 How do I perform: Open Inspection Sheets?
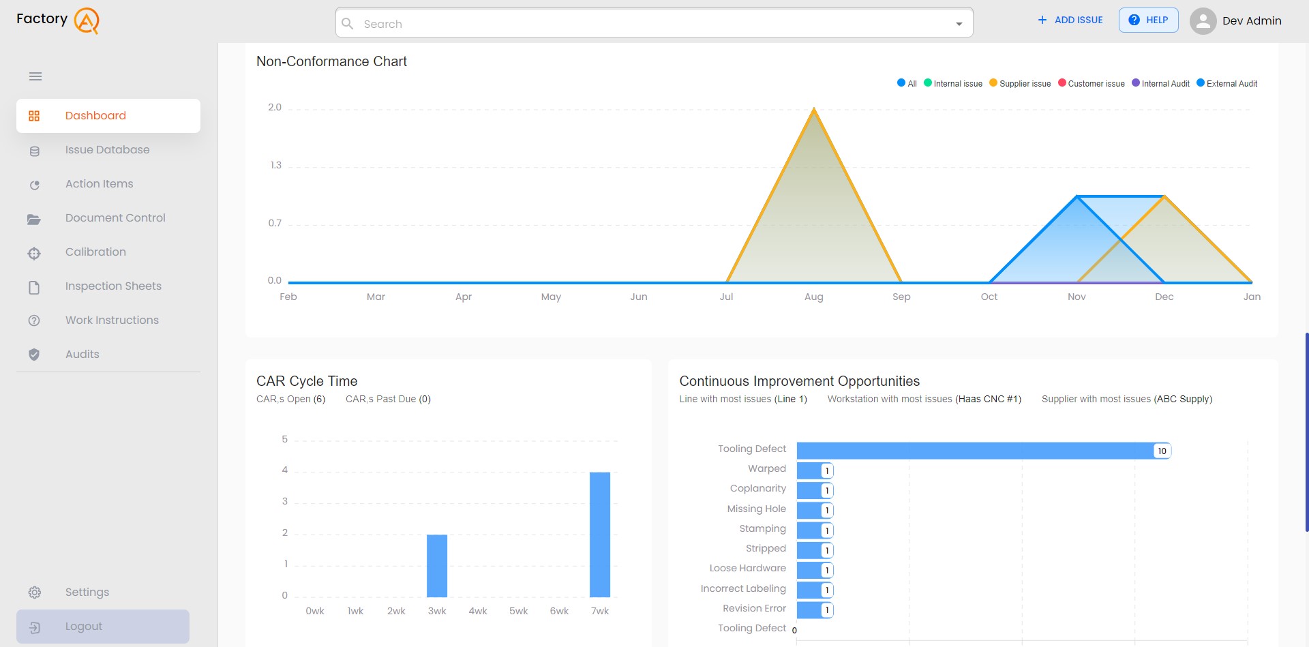[x=113, y=286]
